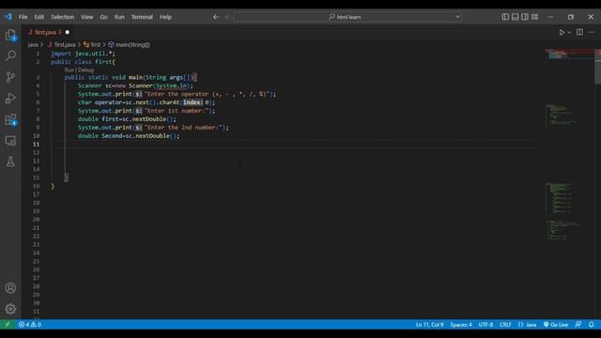The image size is (601, 338).
Task: Click the double Second=sc.nextDouble() line
Action: (129, 136)
